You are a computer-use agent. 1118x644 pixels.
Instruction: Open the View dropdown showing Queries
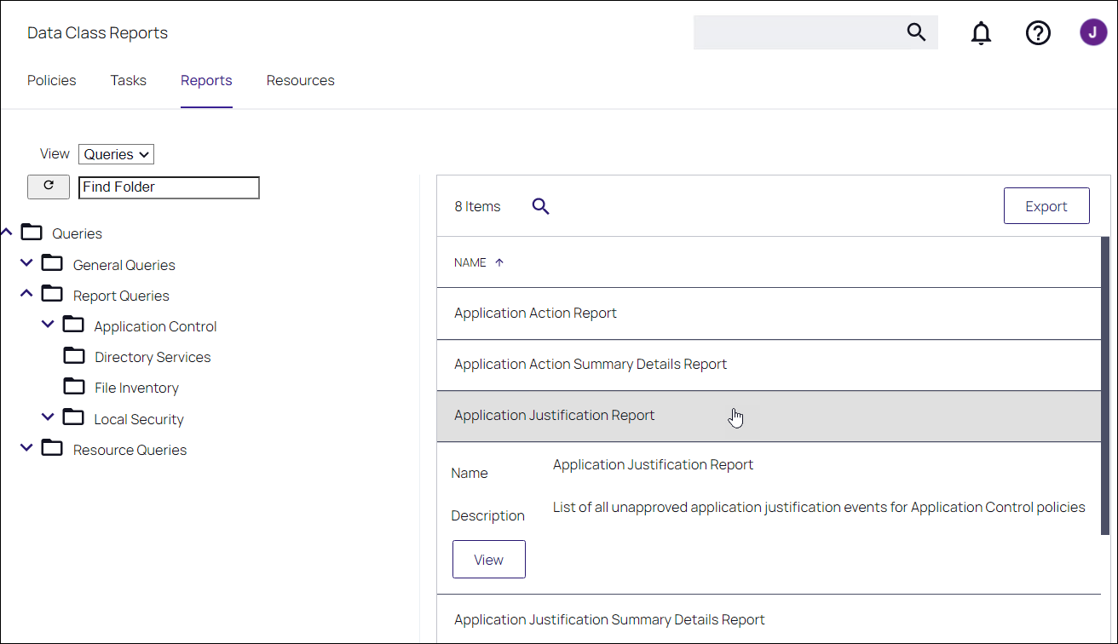(116, 154)
